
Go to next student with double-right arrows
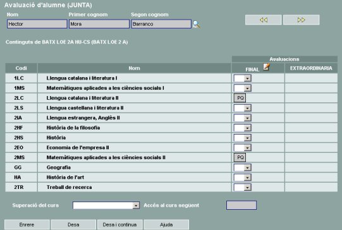click(301, 20)
